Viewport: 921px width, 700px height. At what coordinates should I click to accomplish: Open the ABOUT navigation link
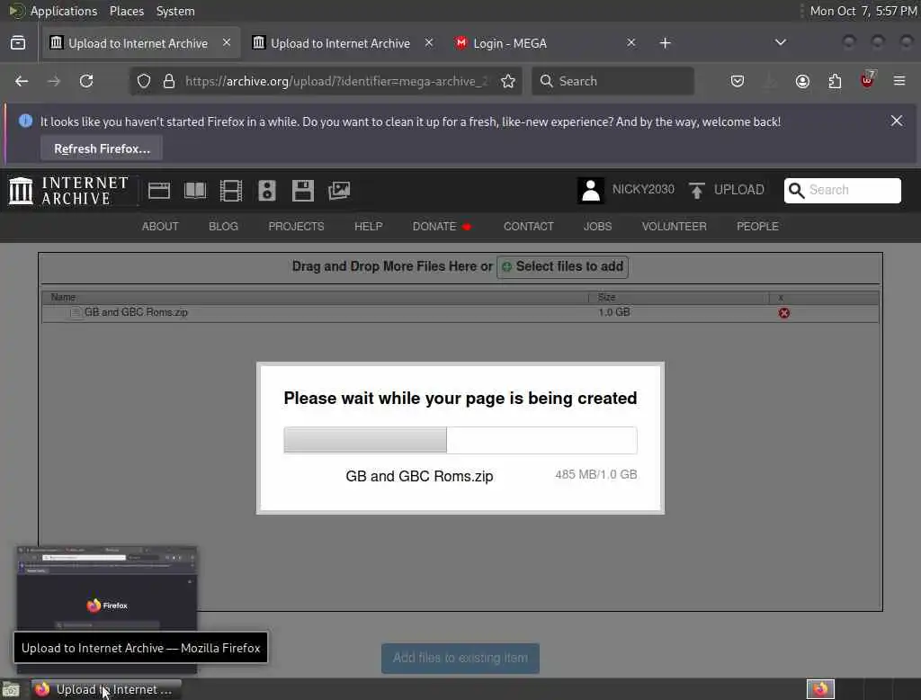coord(160,226)
